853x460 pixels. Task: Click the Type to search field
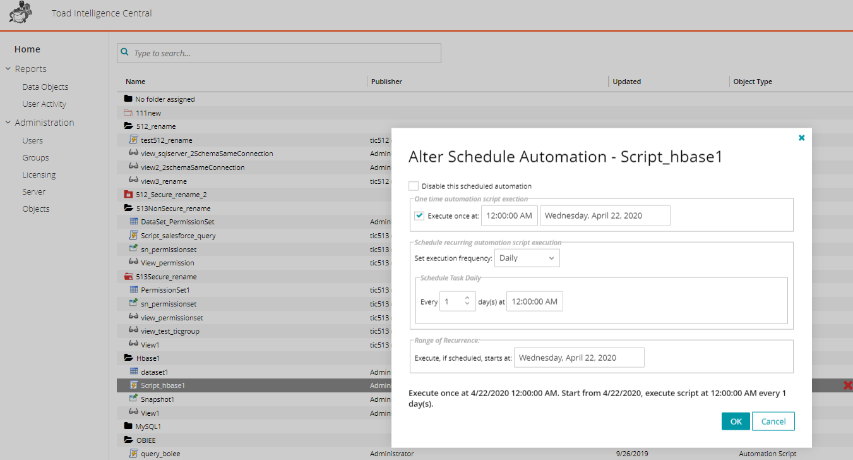click(279, 53)
